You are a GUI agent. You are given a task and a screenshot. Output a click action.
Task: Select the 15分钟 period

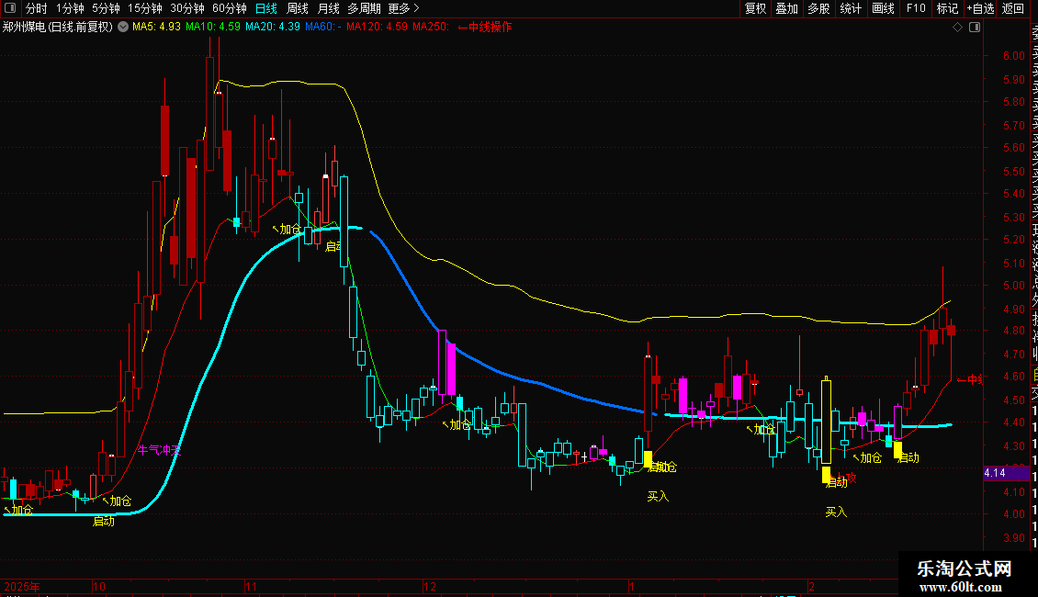coord(145,8)
